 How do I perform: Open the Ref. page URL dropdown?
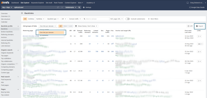coord(117,19)
